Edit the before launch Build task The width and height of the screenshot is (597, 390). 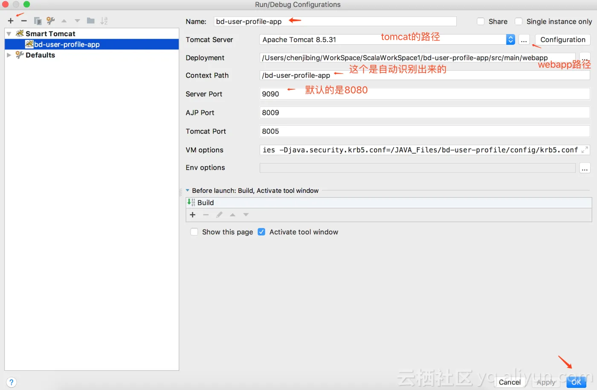click(219, 215)
